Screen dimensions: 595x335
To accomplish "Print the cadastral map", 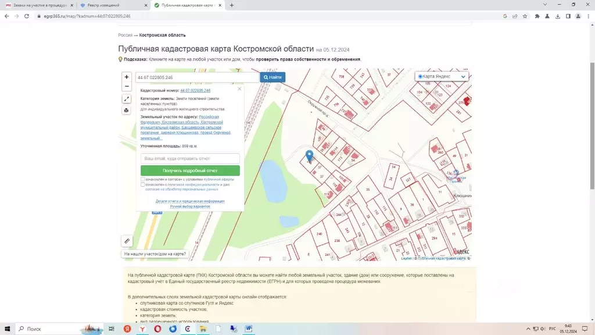I will click(126, 110).
